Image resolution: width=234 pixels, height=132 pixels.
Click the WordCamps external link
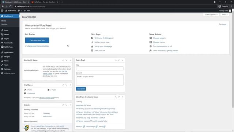pyautogui.click(x=92, y=126)
